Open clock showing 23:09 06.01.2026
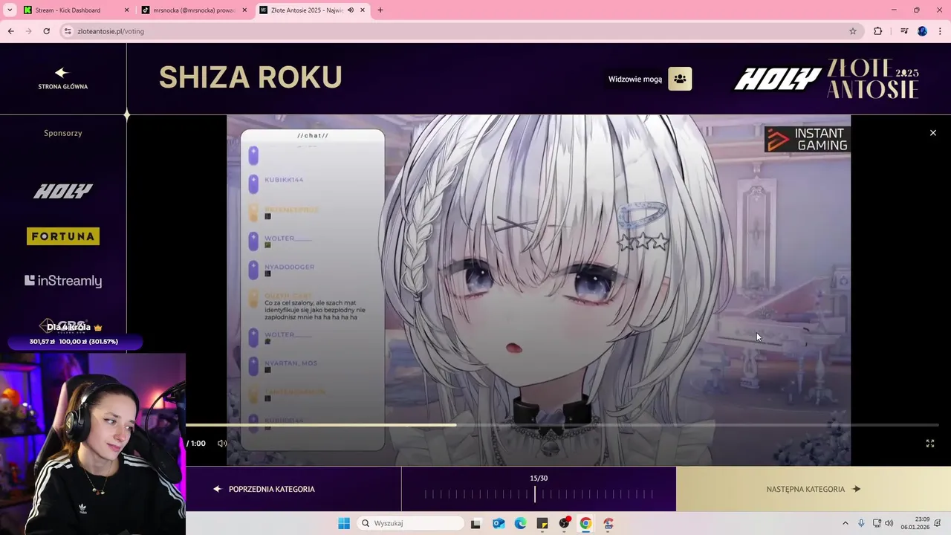This screenshot has width=951, height=535. [x=915, y=523]
